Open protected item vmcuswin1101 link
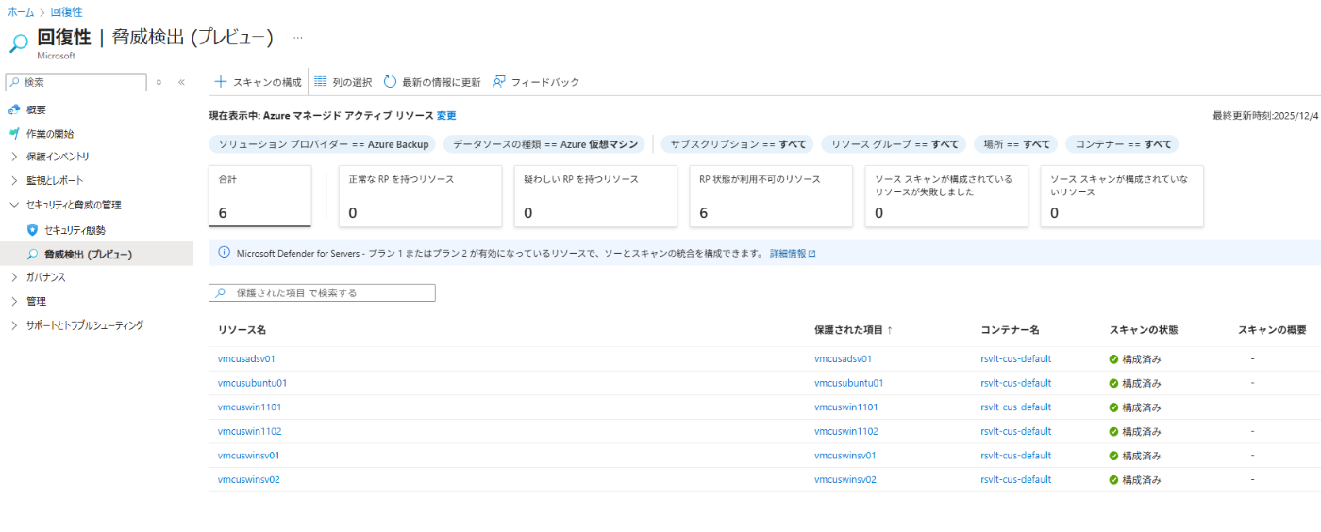1321x532 pixels. (846, 407)
